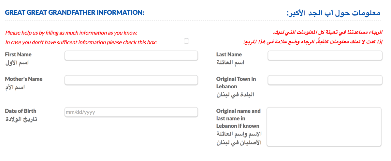The height and width of the screenshot is (161, 391).
Task: Check the insufficient information checkbox
Action: [x=186, y=41]
